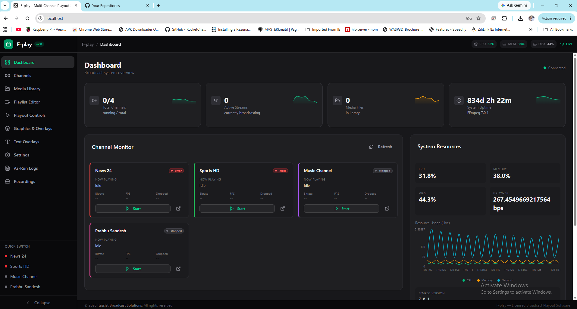Click Ask Gemini button
577x309 pixels.
[514, 5]
